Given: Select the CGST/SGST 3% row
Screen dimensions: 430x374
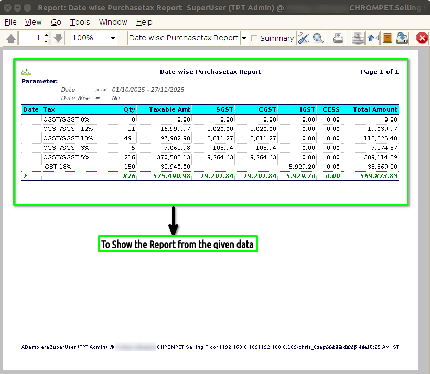Looking at the screenshot, I should (x=210, y=148).
